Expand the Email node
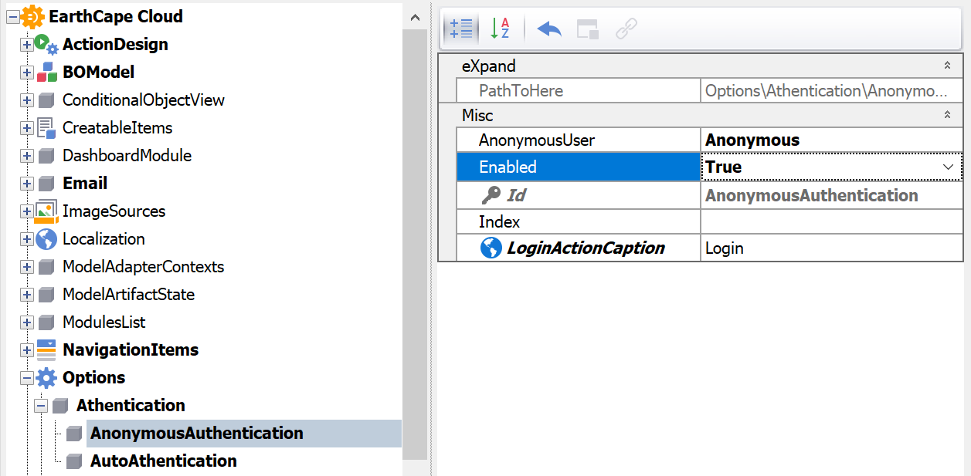 (27, 184)
